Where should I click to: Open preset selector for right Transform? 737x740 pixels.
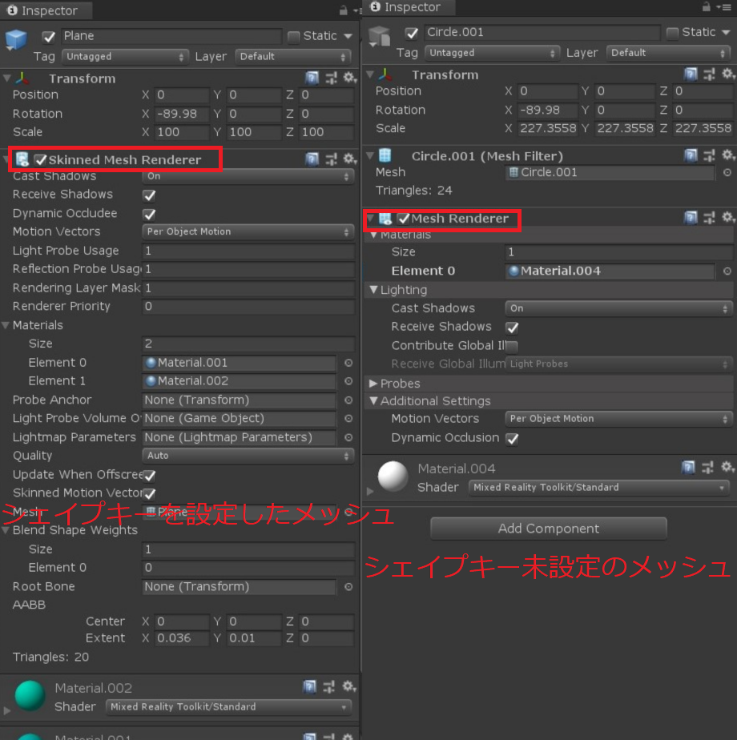(709, 74)
